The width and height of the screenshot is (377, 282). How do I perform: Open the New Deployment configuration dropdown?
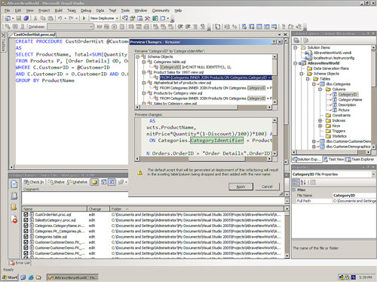click(117, 18)
